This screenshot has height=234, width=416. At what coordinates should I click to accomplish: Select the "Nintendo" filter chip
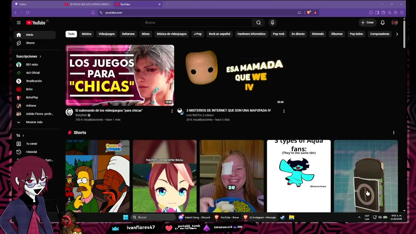[318, 34]
